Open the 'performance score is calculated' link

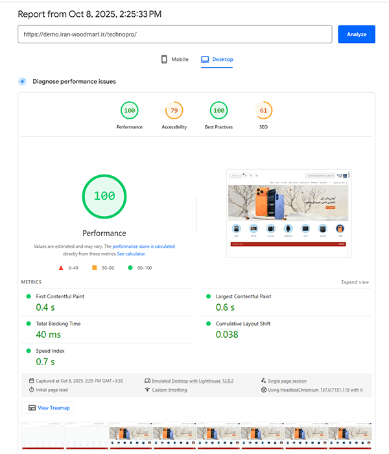tap(143, 246)
